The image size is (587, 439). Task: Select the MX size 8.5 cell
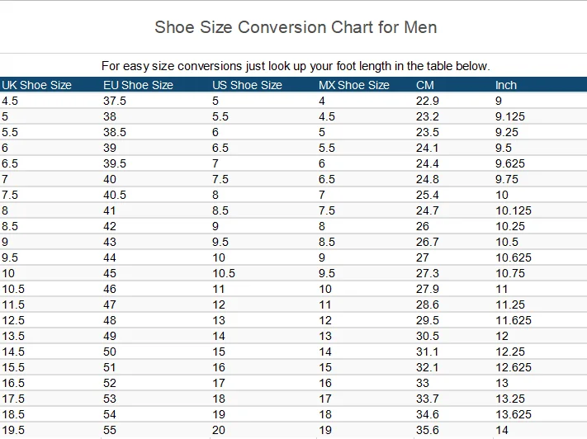click(327, 242)
